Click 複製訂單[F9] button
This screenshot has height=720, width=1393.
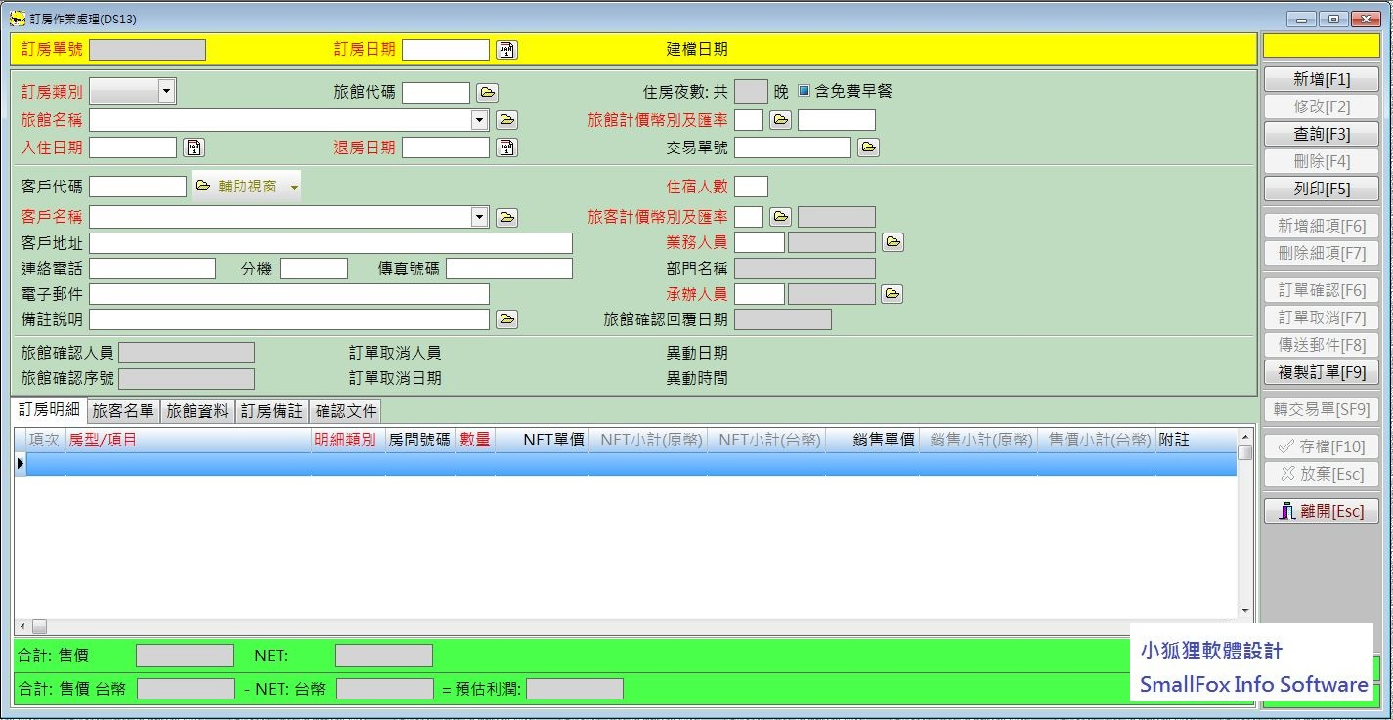click(x=1322, y=372)
